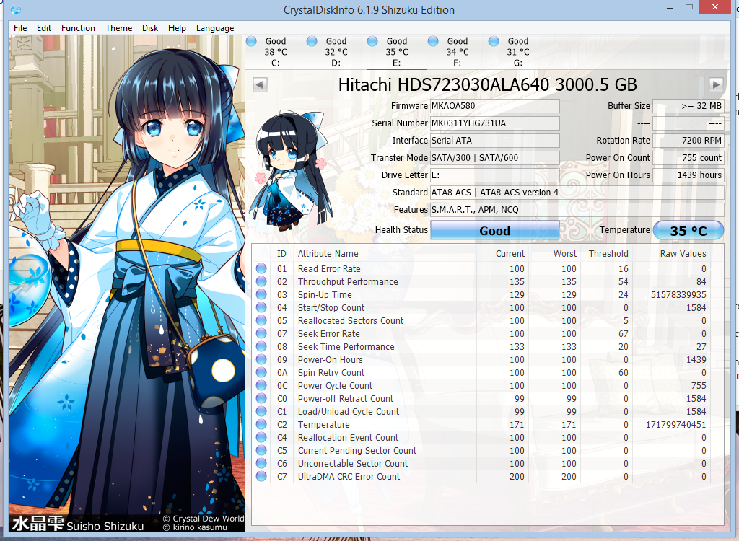This screenshot has height=541, width=739.
Task: Click the Standard field ATA8-ACS
Action: (577, 193)
